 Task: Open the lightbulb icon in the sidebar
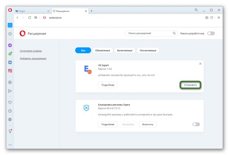[10, 131]
